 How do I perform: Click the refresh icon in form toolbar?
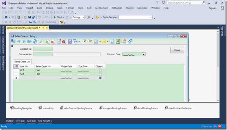(35, 42)
